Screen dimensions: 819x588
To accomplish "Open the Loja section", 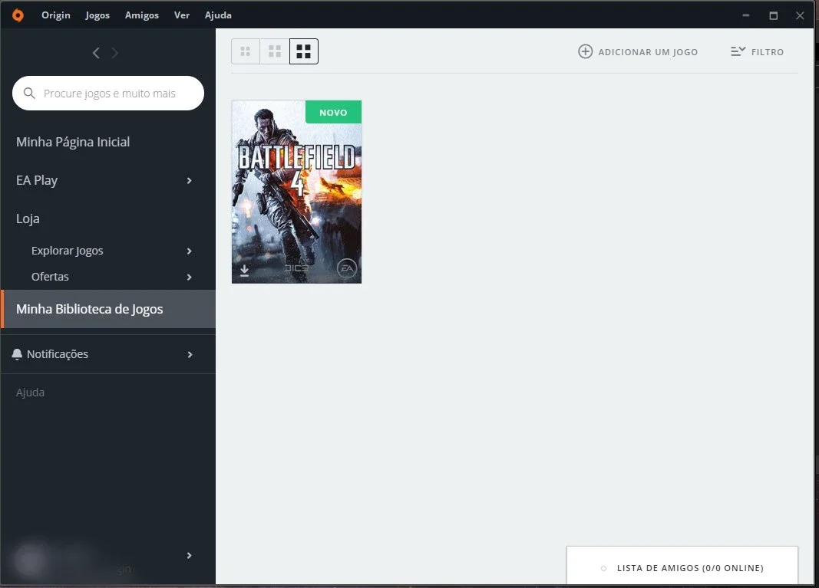I will [28, 218].
